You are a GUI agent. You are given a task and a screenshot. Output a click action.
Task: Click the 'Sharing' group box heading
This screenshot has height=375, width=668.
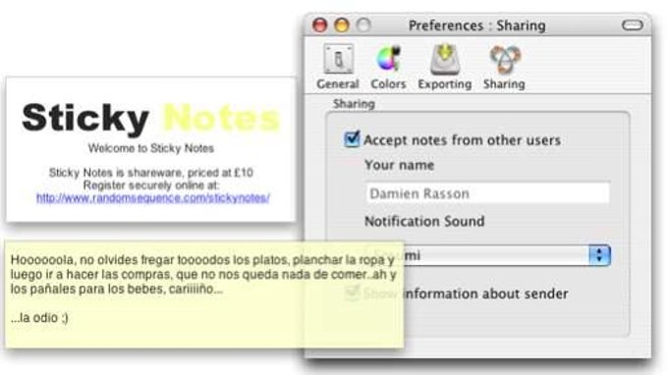click(x=354, y=104)
